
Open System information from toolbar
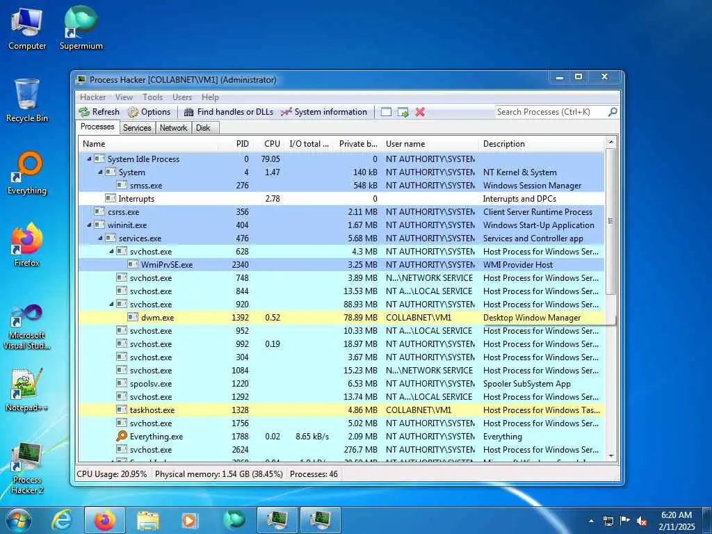click(324, 112)
